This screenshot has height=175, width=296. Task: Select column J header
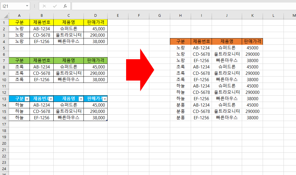coord(227,16)
